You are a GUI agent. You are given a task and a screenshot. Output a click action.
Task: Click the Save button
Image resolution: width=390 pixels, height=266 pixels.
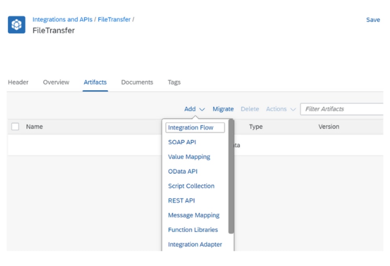pos(372,20)
